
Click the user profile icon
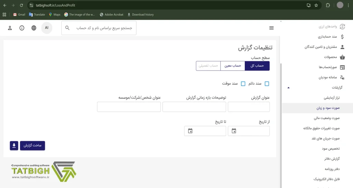[10, 28]
